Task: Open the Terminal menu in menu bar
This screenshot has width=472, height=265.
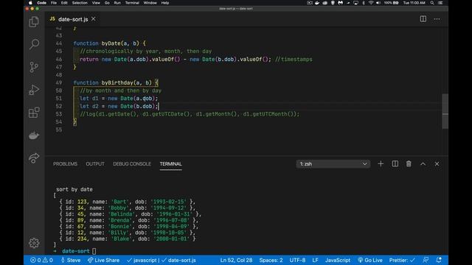Action: pyautogui.click(x=132, y=3)
